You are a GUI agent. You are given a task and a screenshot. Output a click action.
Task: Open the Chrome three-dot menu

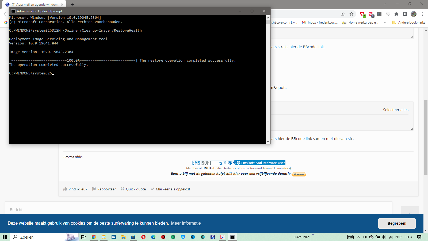pyautogui.click(x=422, y=14)
